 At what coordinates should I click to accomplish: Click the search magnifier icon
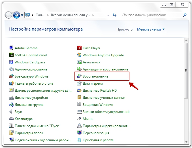coord(185,15)
